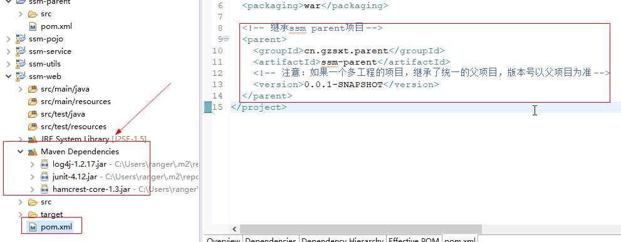Open the Dependency Hierarchy tab
Image resolution: width=621 pixels, height=242 pixels.
click(x=343, y=239)
